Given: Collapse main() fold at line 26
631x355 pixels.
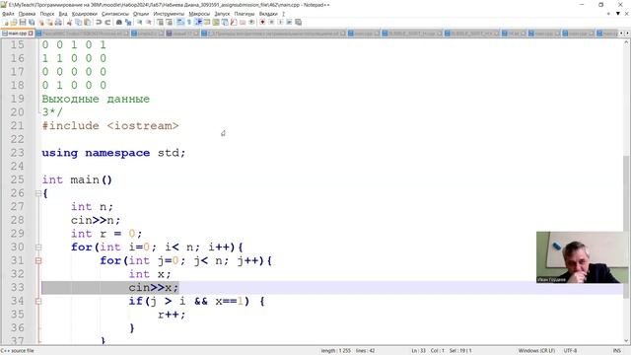Looking at the screenshot, I should [x=38, y=193].
